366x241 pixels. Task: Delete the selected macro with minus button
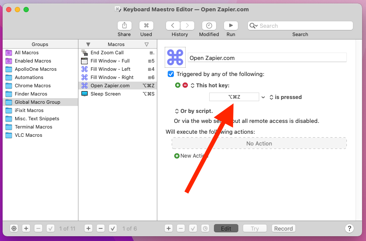pyautogui.click(x=101, y=228)
